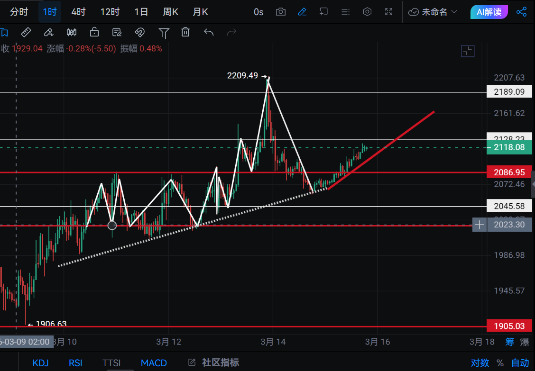This screenshot has height=371, width=535.
Task: Open the filter funnel options
Action: pos(164,32)
